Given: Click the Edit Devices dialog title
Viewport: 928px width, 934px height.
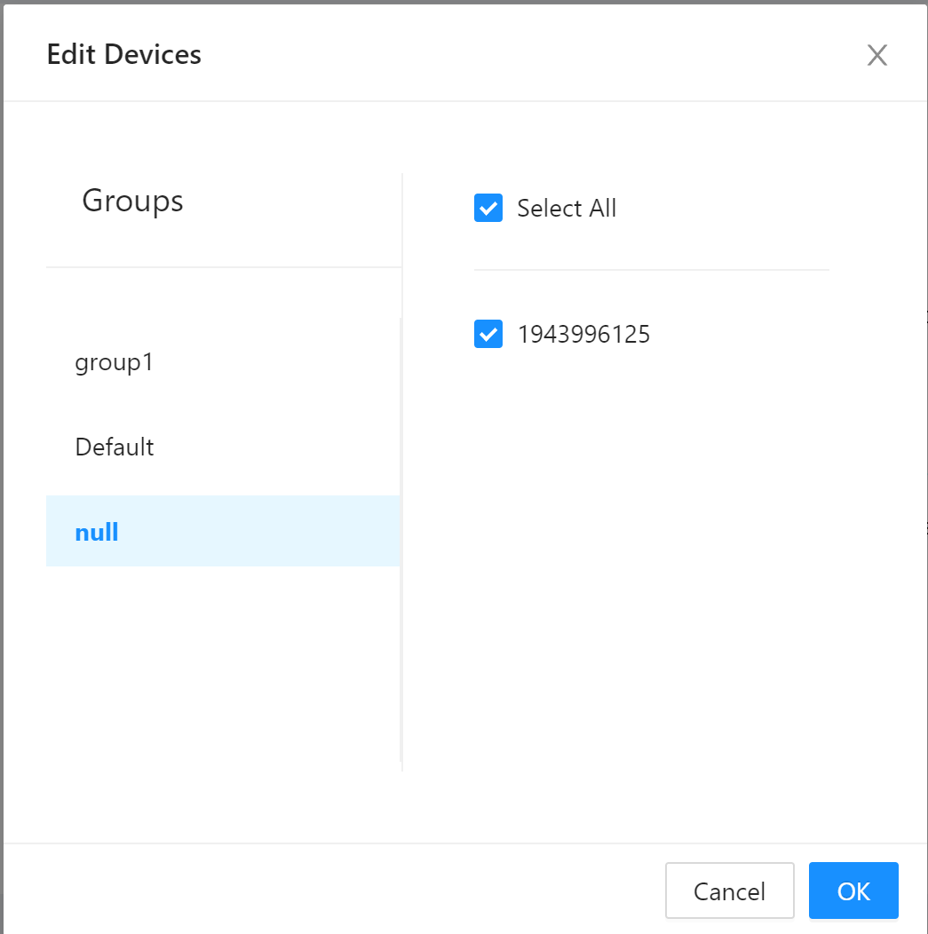Looking at the screenshot, I should pos(123,55).
